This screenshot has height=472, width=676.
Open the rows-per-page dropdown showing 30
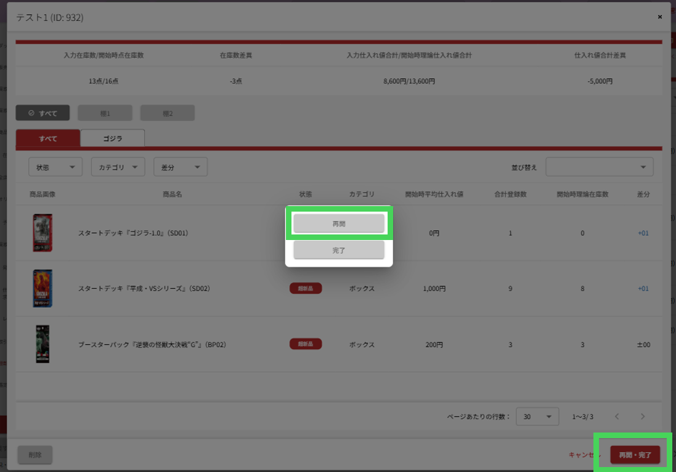point(537,416)
